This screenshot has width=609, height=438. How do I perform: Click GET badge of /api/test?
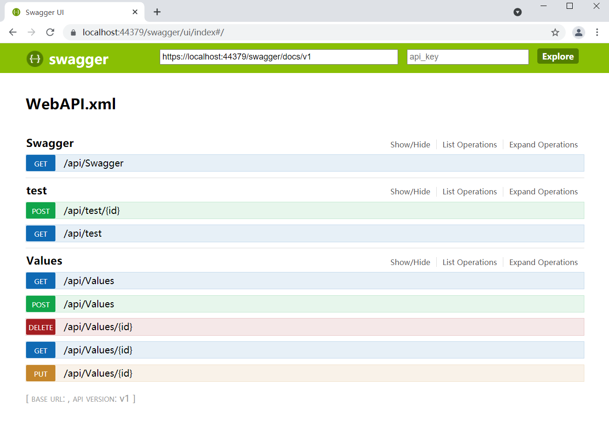41,234
